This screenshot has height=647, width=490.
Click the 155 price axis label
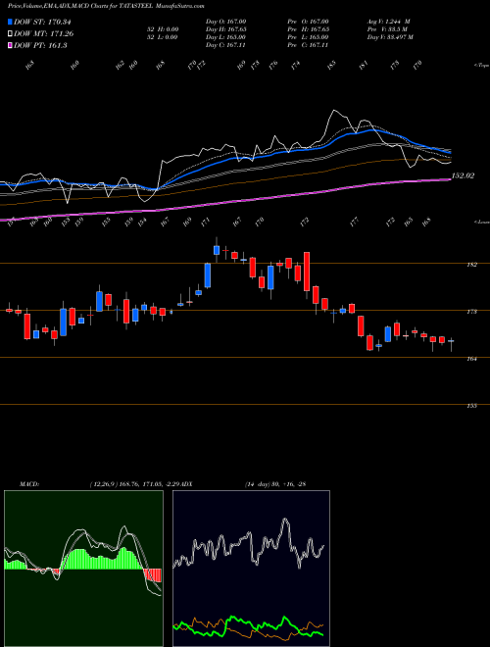coord(471,406)
